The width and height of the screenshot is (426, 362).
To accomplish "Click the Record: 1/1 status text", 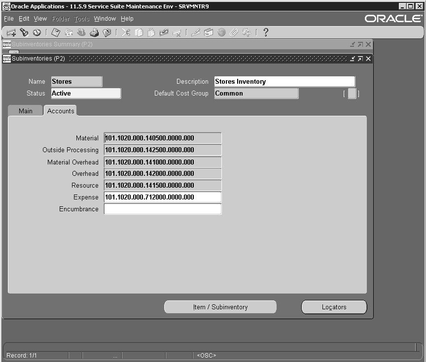I will [x=22, y=355].
